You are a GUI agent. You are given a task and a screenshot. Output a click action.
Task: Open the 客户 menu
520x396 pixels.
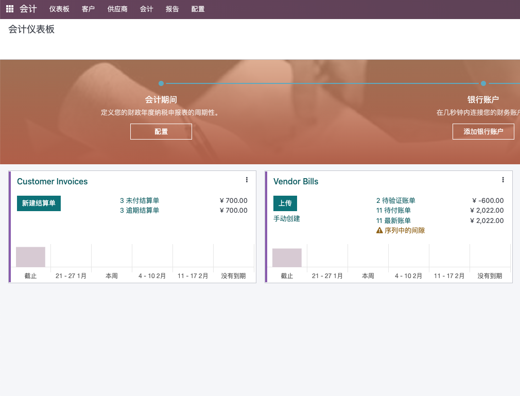click(88, 9)
